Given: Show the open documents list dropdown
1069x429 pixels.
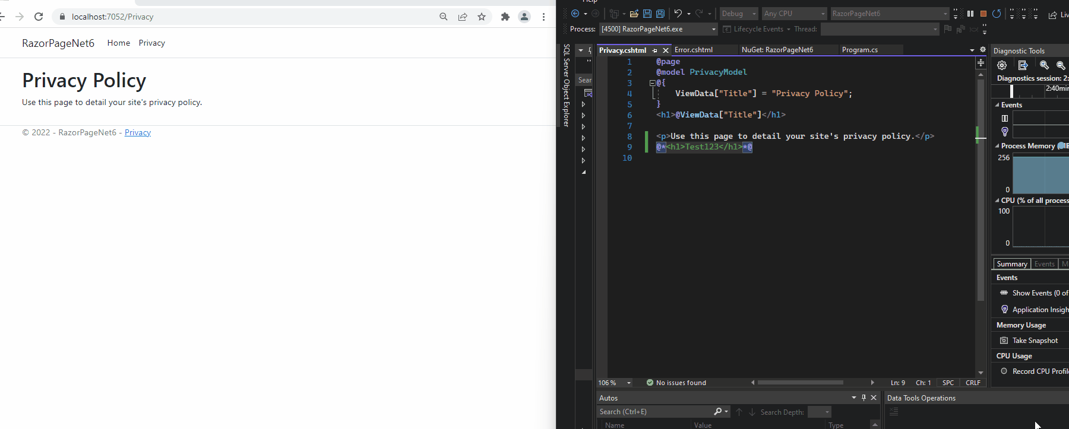Looking at the screenshot, I should pyautogui.click(x=972, y=50).
